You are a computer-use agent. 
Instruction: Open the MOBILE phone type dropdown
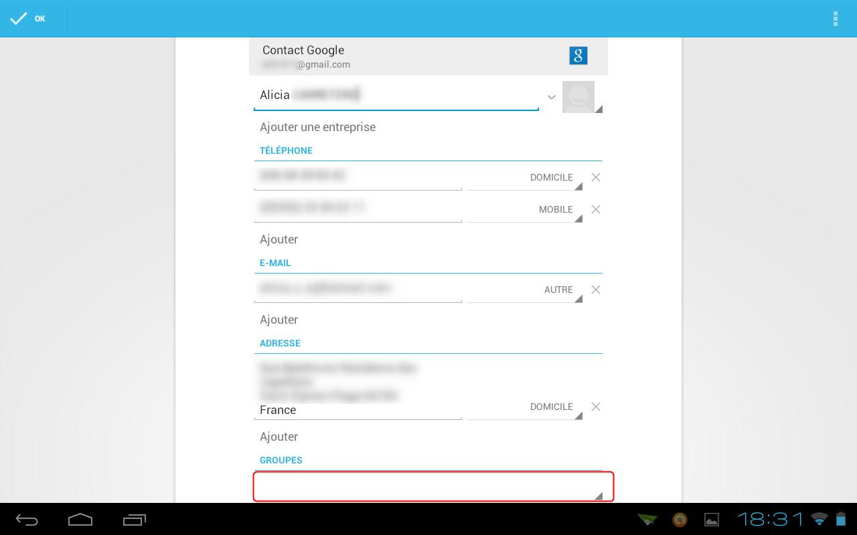click(x=525, y=210)
